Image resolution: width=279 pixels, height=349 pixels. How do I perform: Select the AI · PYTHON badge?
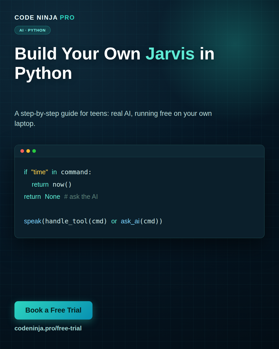tap(33, 30)
